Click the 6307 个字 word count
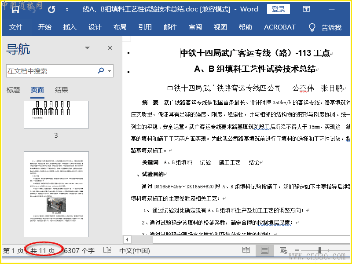The height and width of the screenshot is (264, 352). tap(80, 250)
